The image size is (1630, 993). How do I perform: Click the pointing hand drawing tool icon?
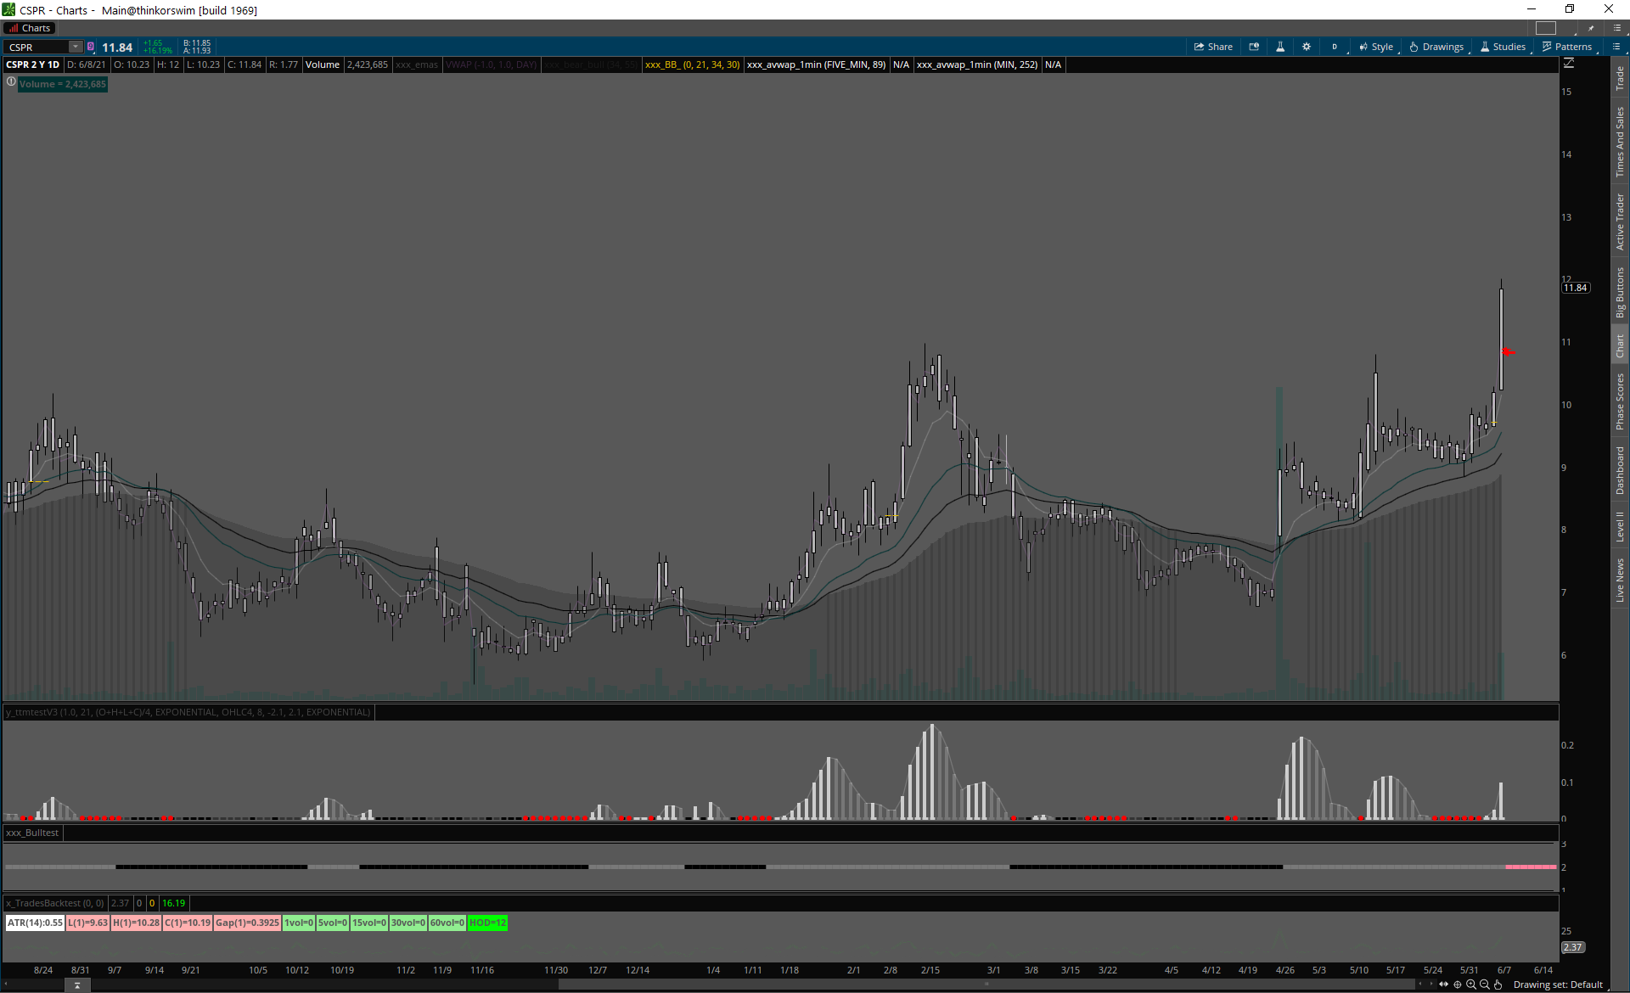[x=1498, y=985]
